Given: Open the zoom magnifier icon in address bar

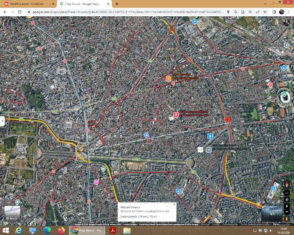Looking at the screenshot, I should click(250, 12).
